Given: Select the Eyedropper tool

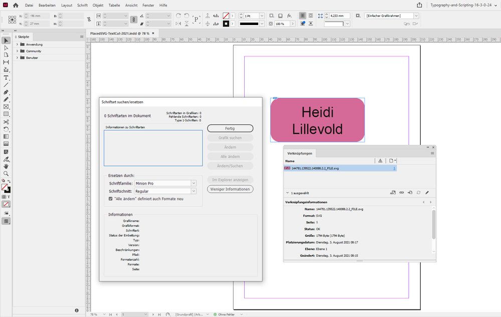Looking at the screenshot, I should tap(6, 159).
